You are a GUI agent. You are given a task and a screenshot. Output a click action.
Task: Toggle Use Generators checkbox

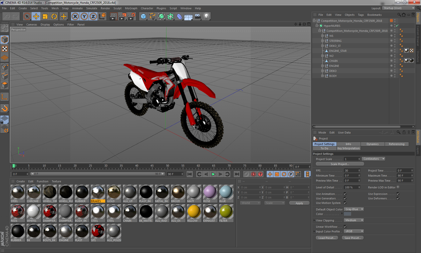pyautogui.click(x=345, y=198)
